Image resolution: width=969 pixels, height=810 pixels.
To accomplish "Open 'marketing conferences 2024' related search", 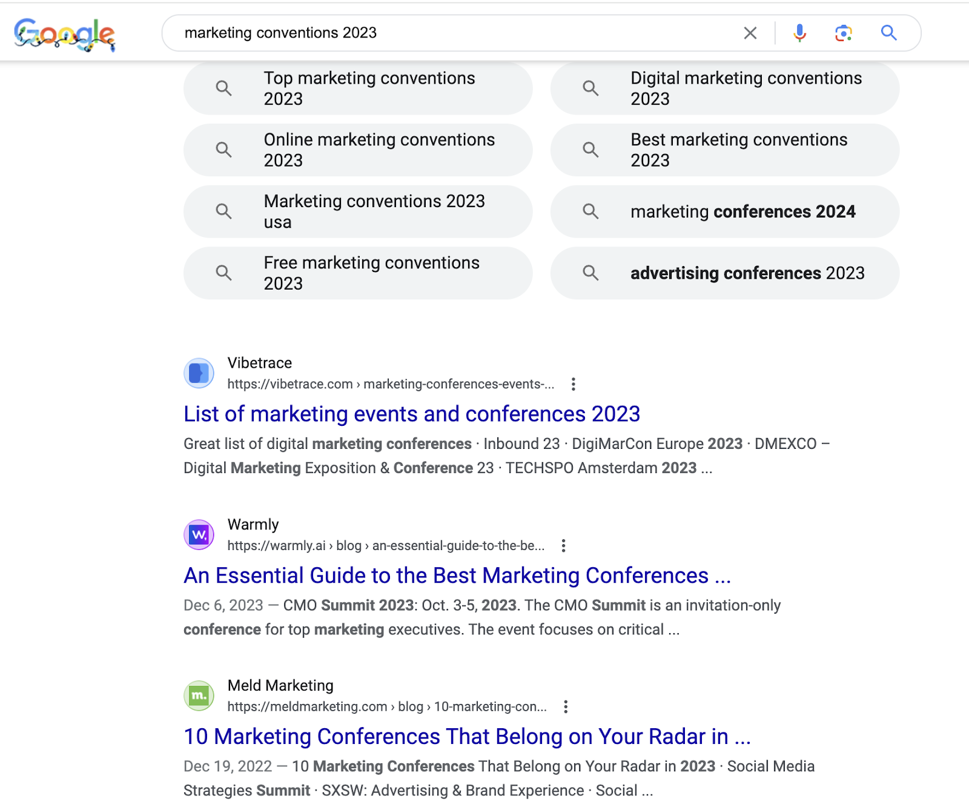I will tap(725, 211).
